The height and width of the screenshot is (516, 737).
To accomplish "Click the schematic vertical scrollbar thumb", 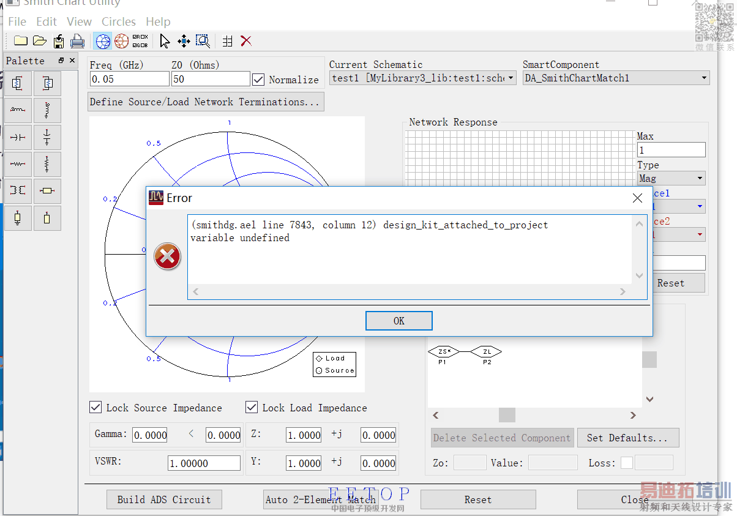I will pos(649,360).
